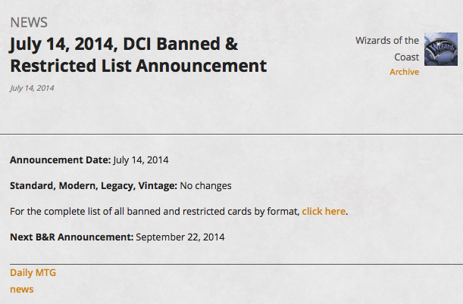Screen dimensions: 463x304
Task: Follow the orange "click here" link
Action: [x=324, y=212]
